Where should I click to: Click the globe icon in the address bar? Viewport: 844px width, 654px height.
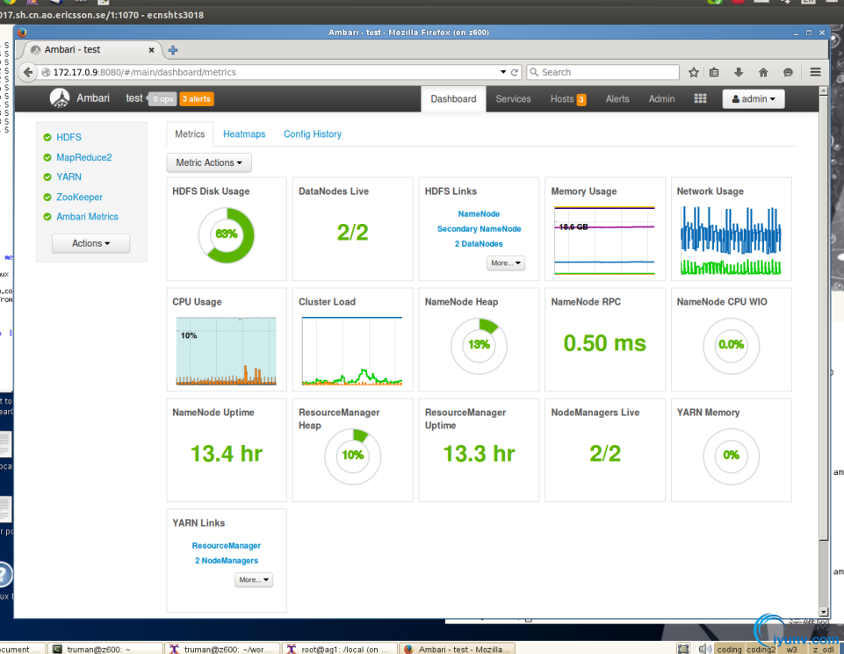(x=47, y=72)
